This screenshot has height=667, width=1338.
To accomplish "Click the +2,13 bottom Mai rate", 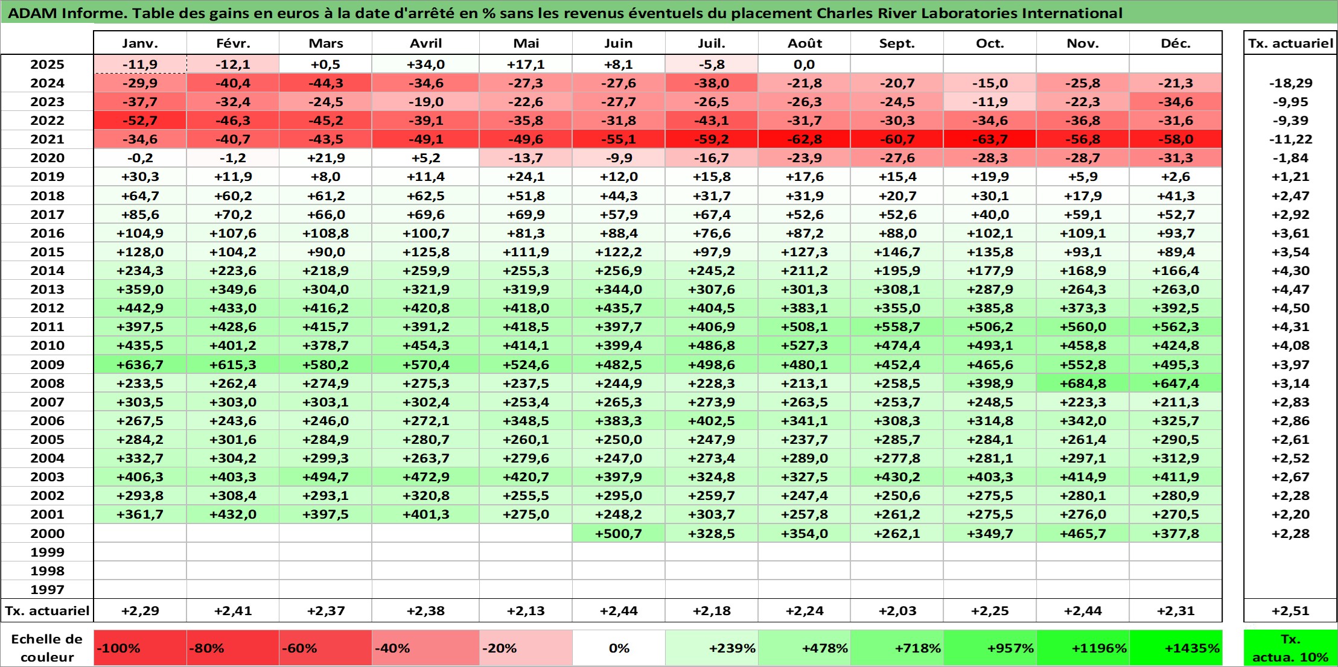I will coord(526,610).
